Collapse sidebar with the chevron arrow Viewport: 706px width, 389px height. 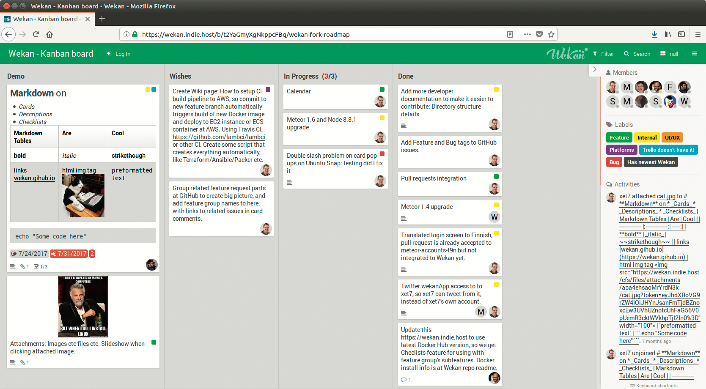[594, 69]
